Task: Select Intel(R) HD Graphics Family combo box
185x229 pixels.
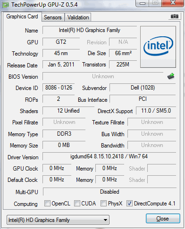Action: tap(58, 220)
